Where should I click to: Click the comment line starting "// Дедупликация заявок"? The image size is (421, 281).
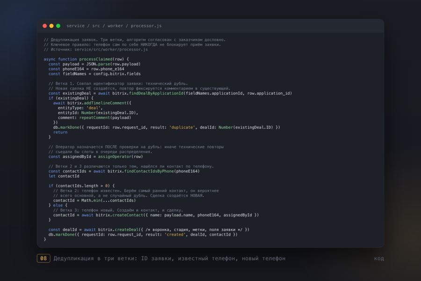pyautogui.click(x=135, y=40)
